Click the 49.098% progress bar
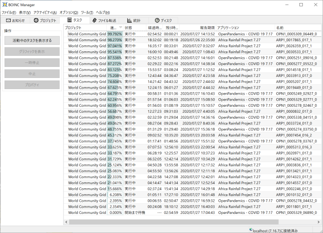 115,117
